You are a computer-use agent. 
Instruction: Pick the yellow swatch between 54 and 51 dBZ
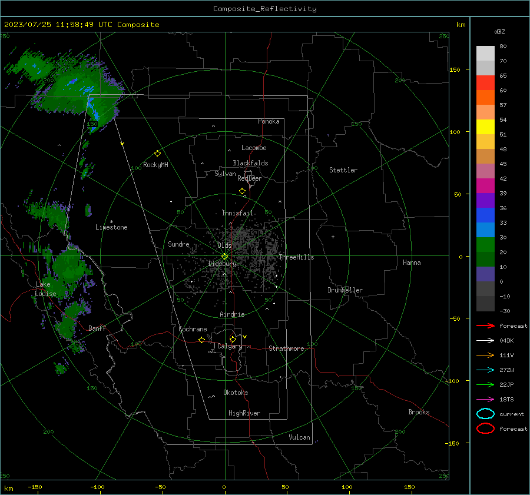[x=485, y=127]
